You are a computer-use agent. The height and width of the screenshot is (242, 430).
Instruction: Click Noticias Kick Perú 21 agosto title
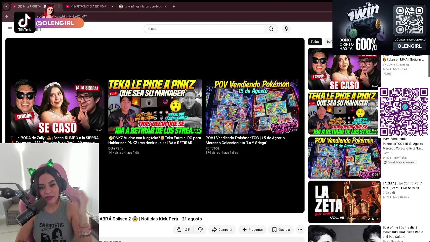(x=150, y=219)
